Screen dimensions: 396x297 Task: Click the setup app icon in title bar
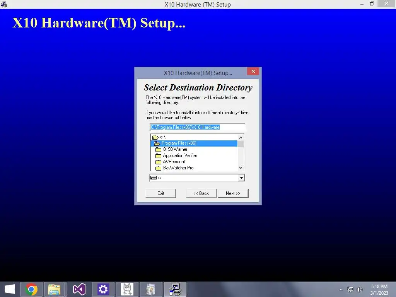pyautogui.click(x=4, y=4)
